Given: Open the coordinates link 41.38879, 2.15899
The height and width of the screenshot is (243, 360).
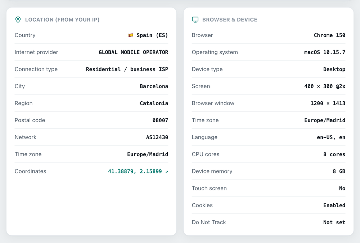Looking at the screenshot, I should tap(138, 171).
